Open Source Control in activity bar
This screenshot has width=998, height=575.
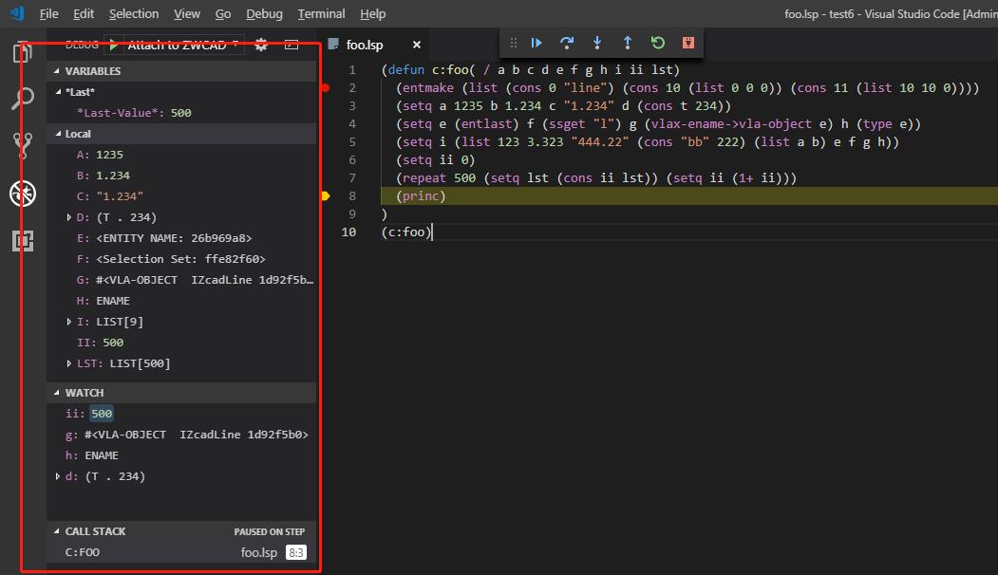tap(23, 146)
